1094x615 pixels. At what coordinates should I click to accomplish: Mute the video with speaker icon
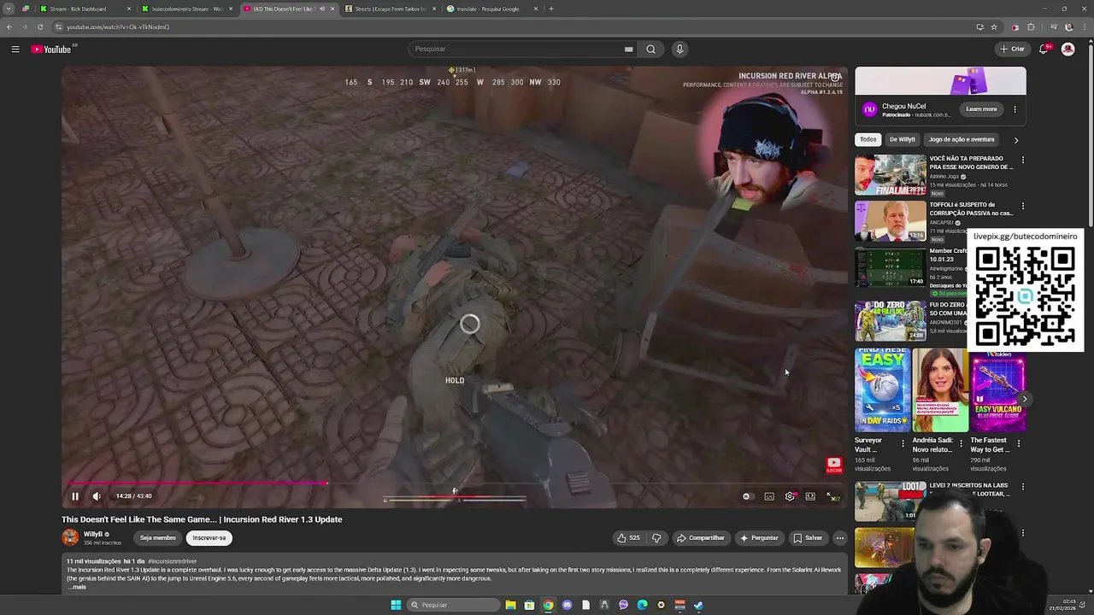tap(97, 496)
